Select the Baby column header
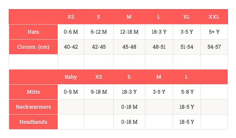 (x=71, y=77)
